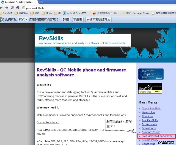Open the About us menu link
The image size is (176, 145).
point(147,116)
